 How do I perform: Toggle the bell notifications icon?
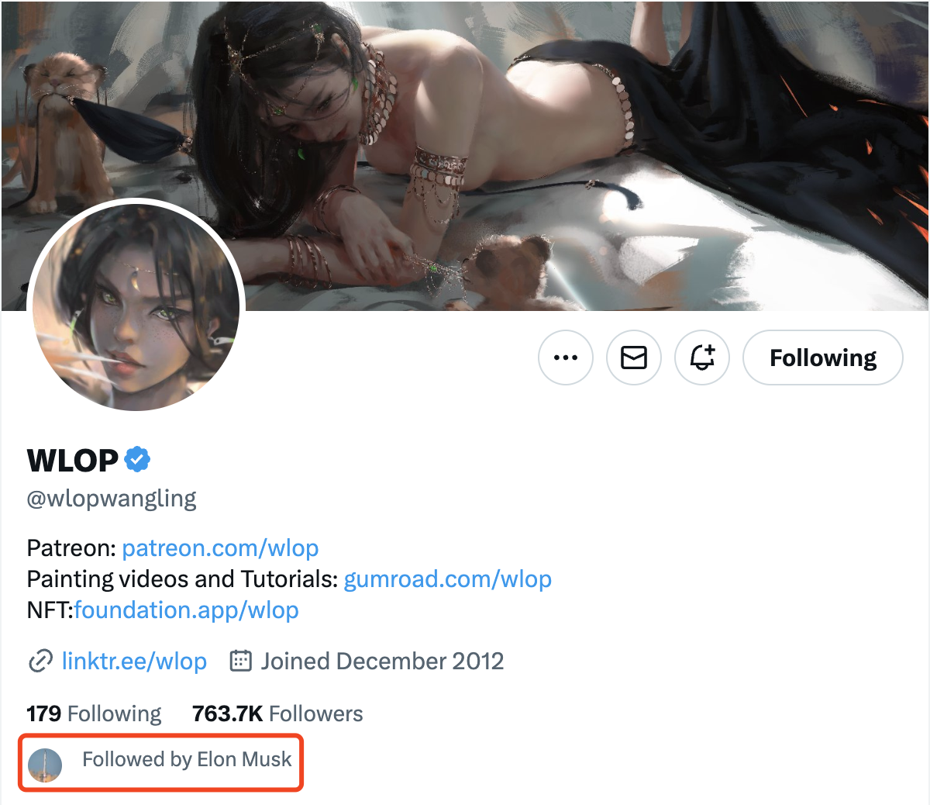click(x=702, y=358)
